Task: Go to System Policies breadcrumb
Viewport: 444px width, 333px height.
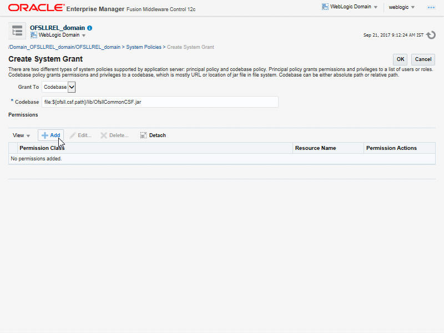Action: tap(144, 47)
